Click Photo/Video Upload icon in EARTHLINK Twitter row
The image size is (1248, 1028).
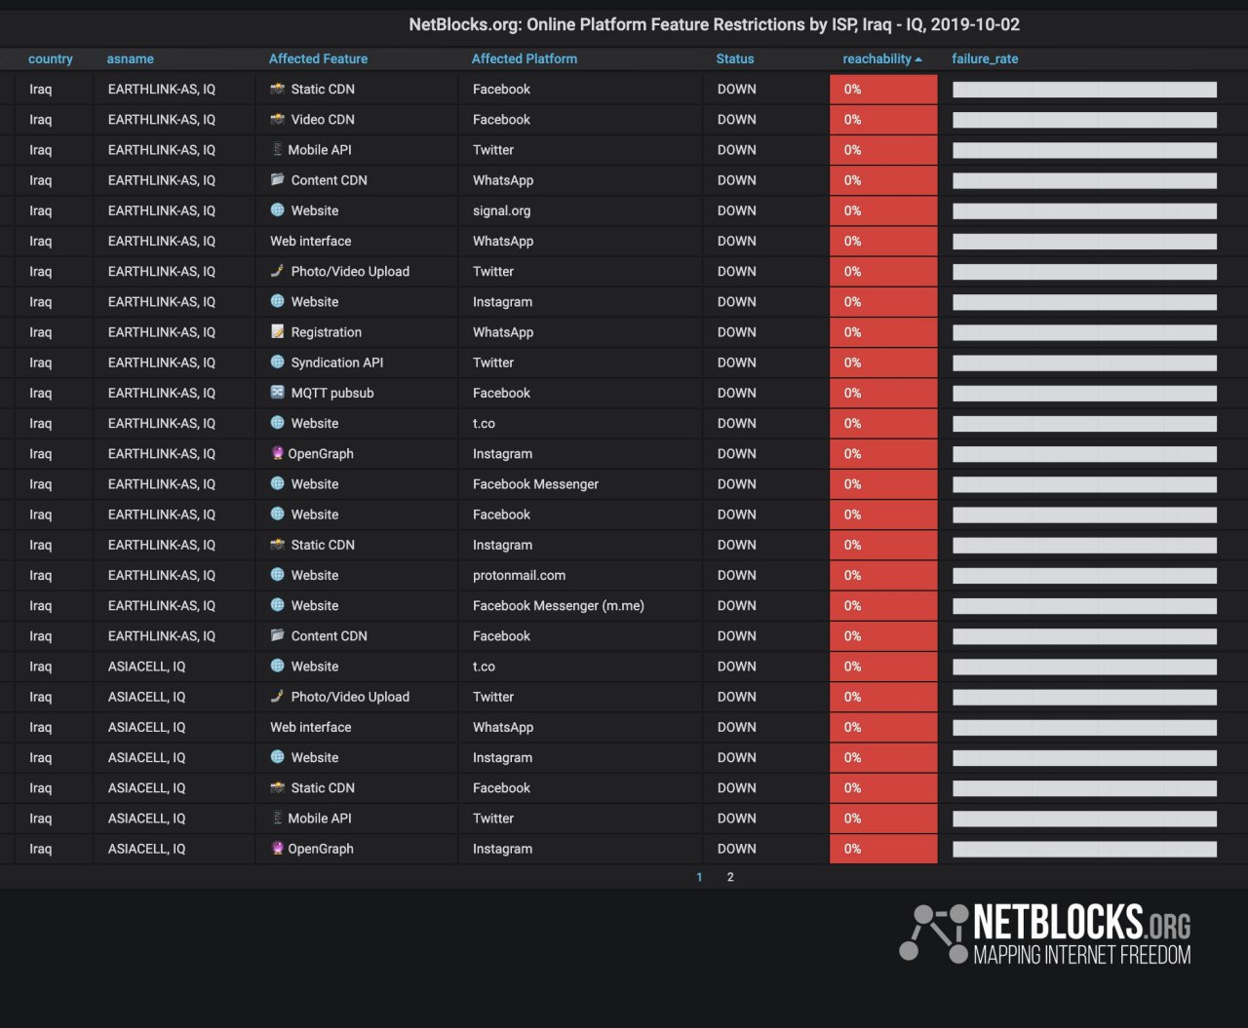(x=278, y=271)
